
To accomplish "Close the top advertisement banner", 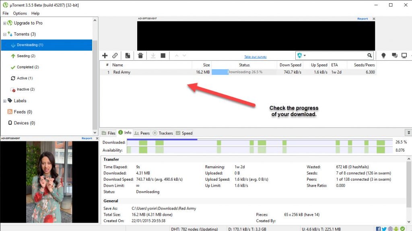I will (x=374, y=19).
